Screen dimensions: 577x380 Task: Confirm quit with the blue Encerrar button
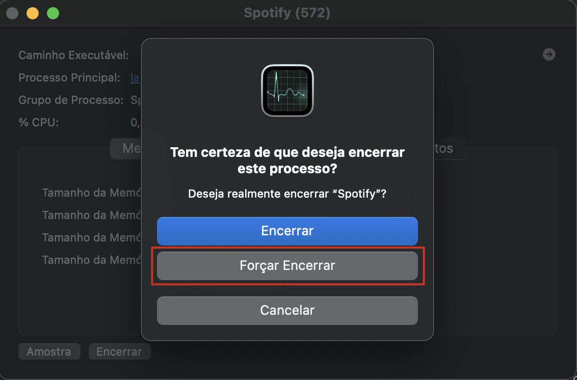coord(287,231)
